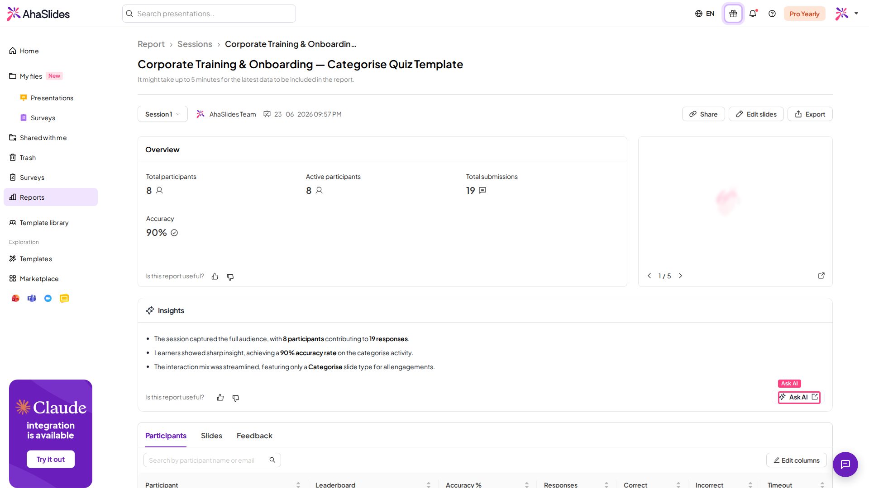Go to Home in sidebar
869x488 pixels.
tap(51, 51)
